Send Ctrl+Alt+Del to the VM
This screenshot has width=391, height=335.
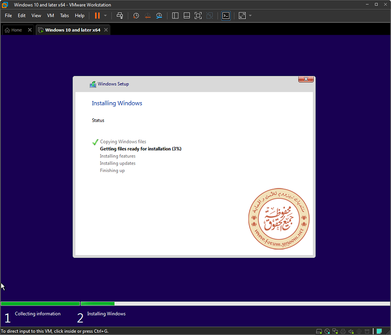coord(120,16)
